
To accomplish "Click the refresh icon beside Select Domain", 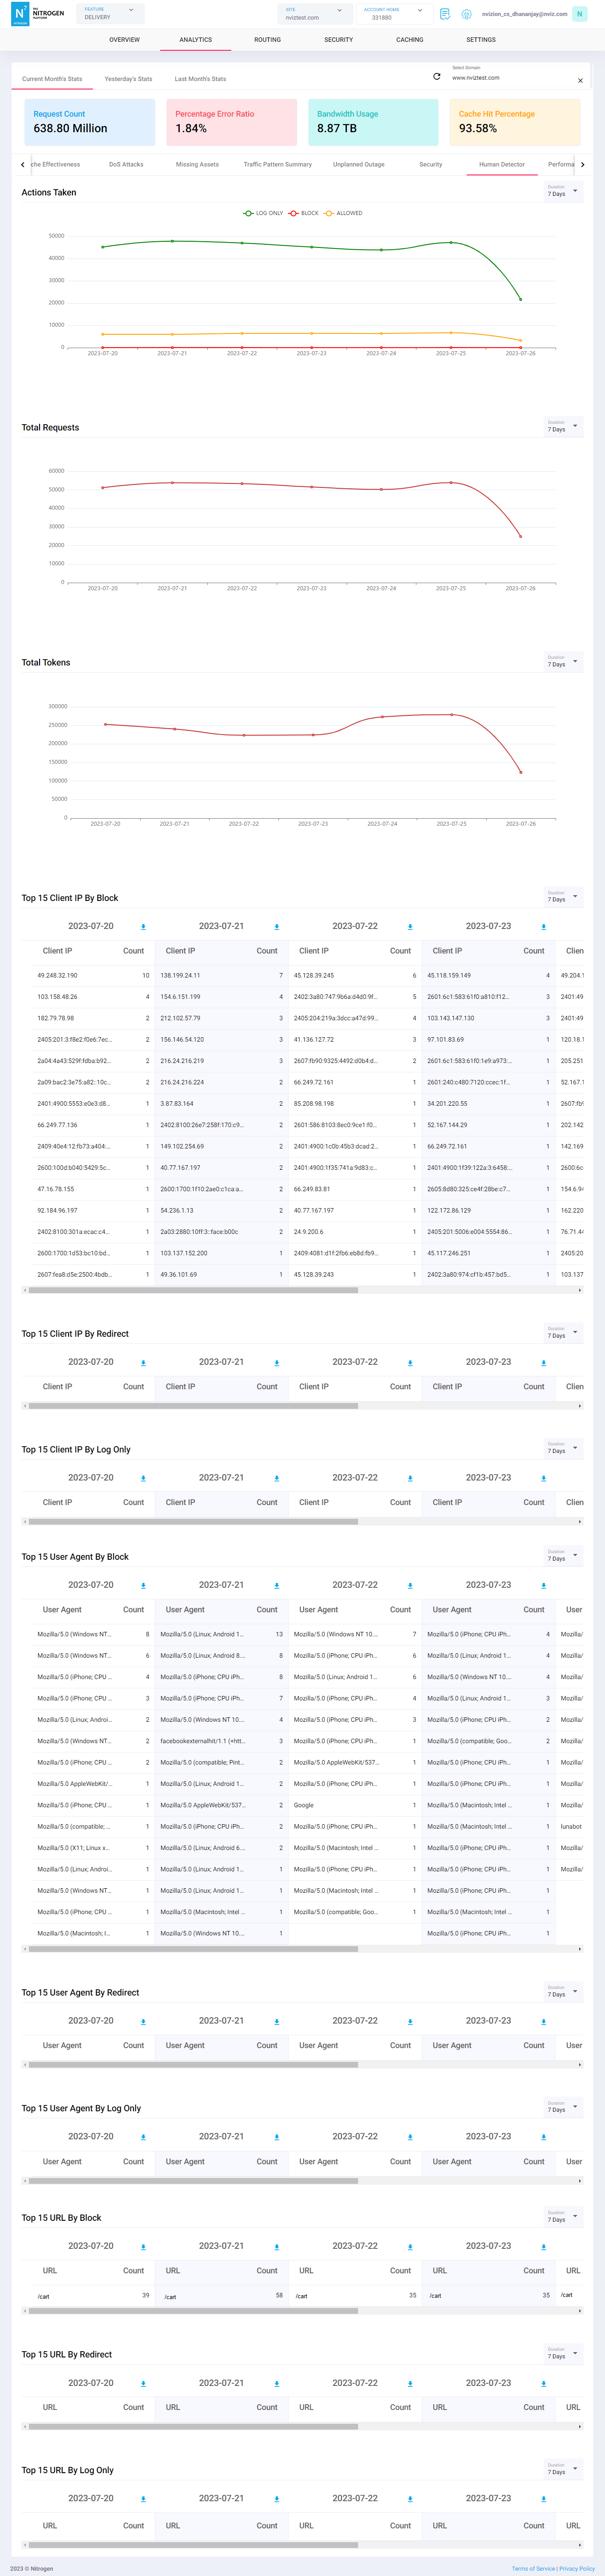I will pos(436,77).
